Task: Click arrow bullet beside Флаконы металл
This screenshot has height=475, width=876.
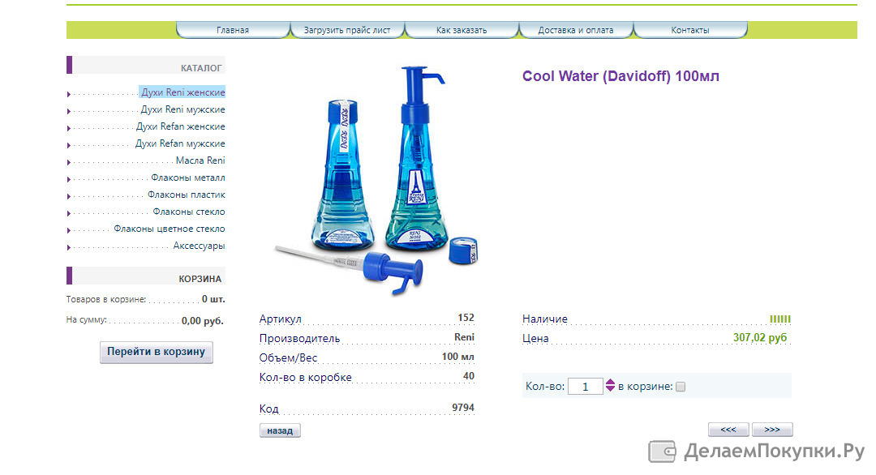Action: 69,179
